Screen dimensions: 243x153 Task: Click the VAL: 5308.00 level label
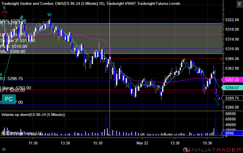coord(13,51)
